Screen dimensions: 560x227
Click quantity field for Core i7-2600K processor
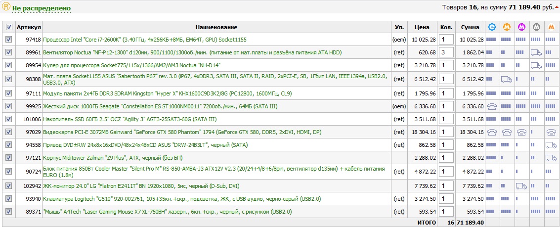tap(446, 40)
